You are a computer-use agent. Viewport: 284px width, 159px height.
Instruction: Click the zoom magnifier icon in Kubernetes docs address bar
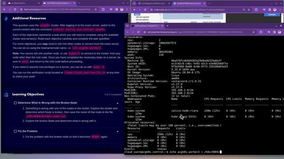(244, 10)
